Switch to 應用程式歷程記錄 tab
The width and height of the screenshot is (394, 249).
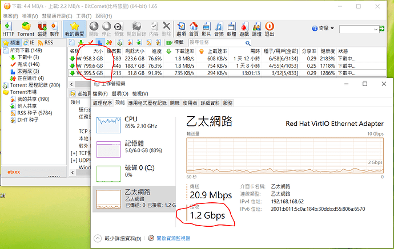click(x=147, y=103)
